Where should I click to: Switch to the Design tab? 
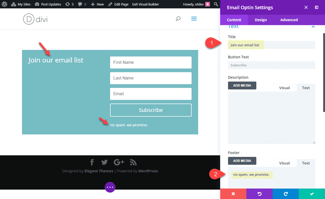point(261,20)
